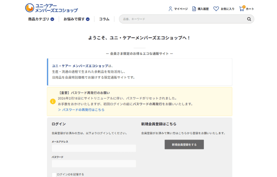
Task: Expand the お悩みで探す dropdown
Action: tap(76, 19)
